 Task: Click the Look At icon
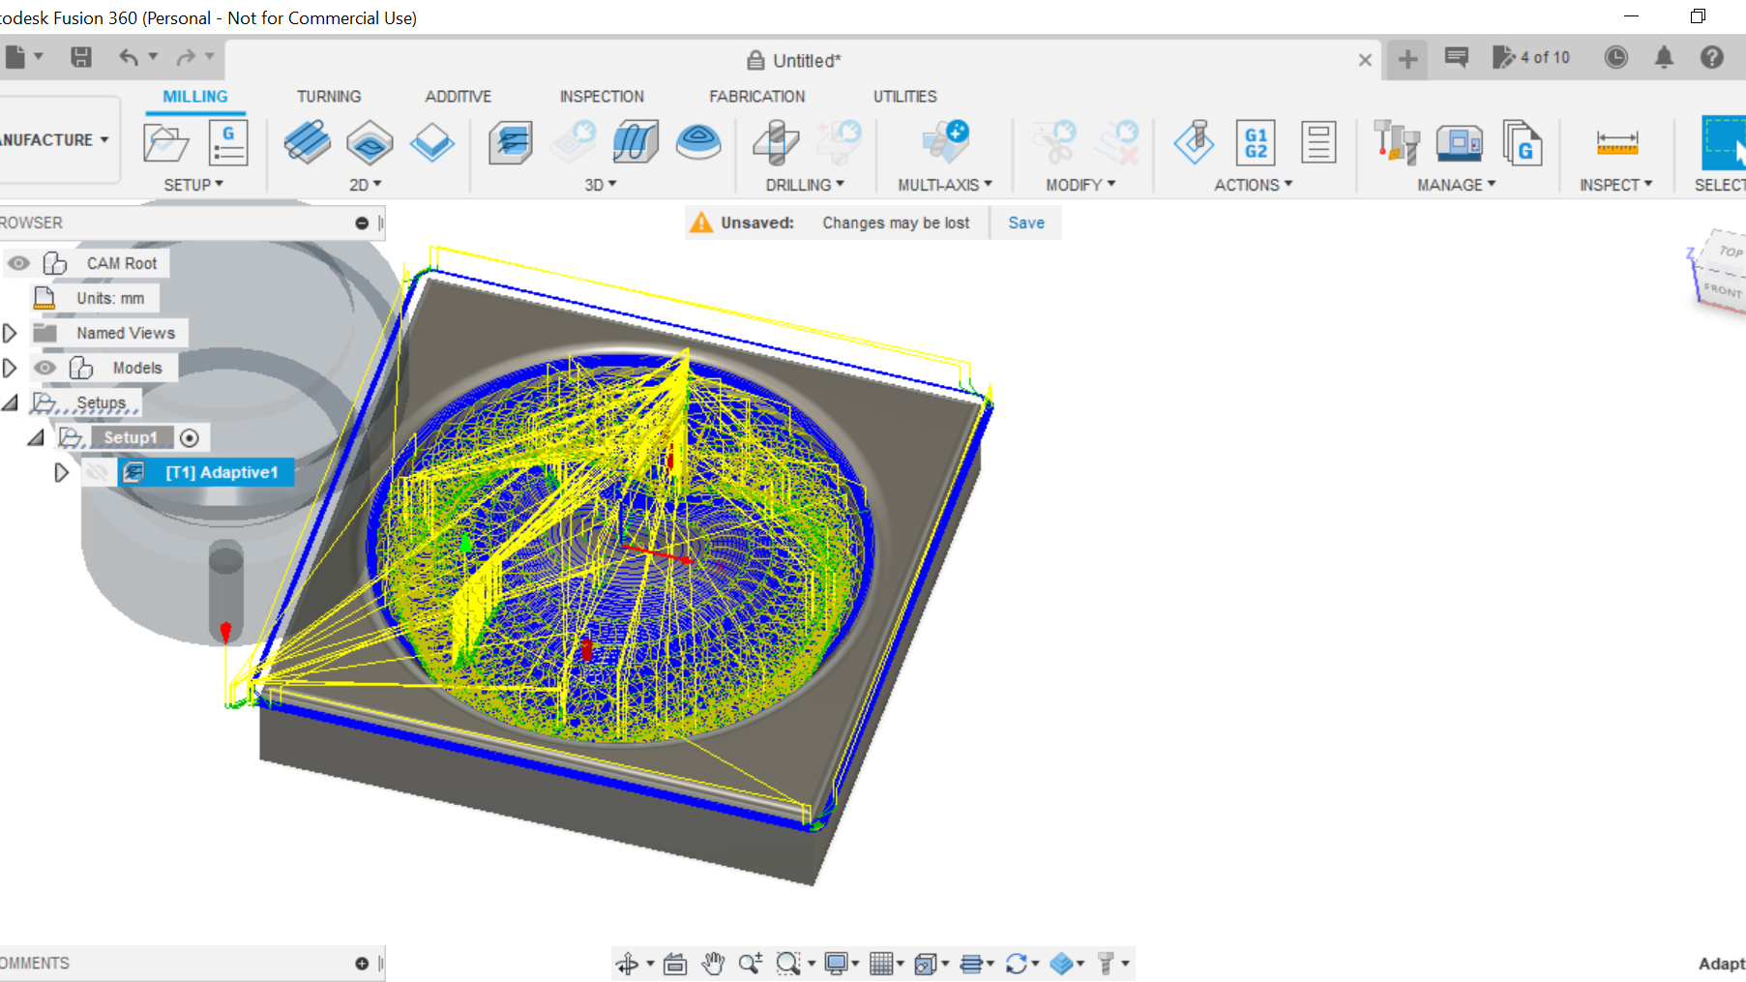coord(675,964)
